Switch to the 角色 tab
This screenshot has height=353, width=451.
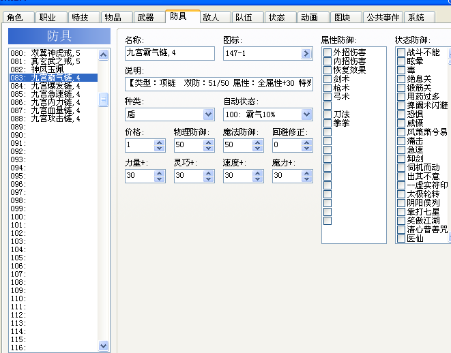pyautogui.click(x=18, y=17)
